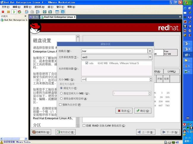Select Red Hat Enterprise Linux in Favorites
This screenshot has width=193, height=144.
(x=14, y=20)
